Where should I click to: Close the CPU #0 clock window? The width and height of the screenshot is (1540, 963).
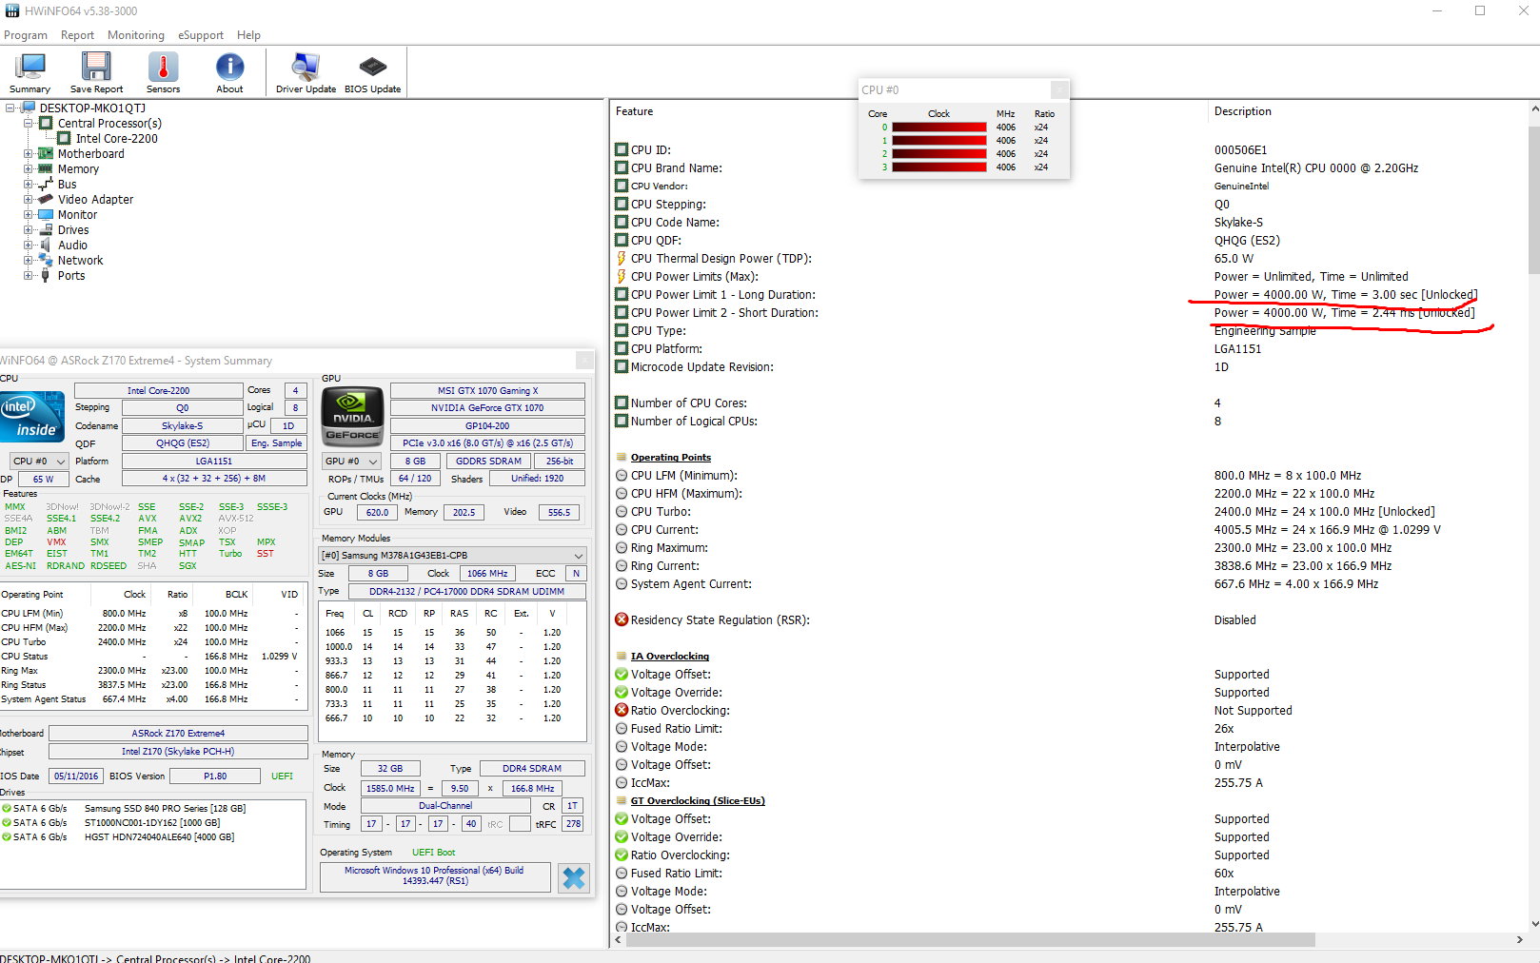point(1059,89)
